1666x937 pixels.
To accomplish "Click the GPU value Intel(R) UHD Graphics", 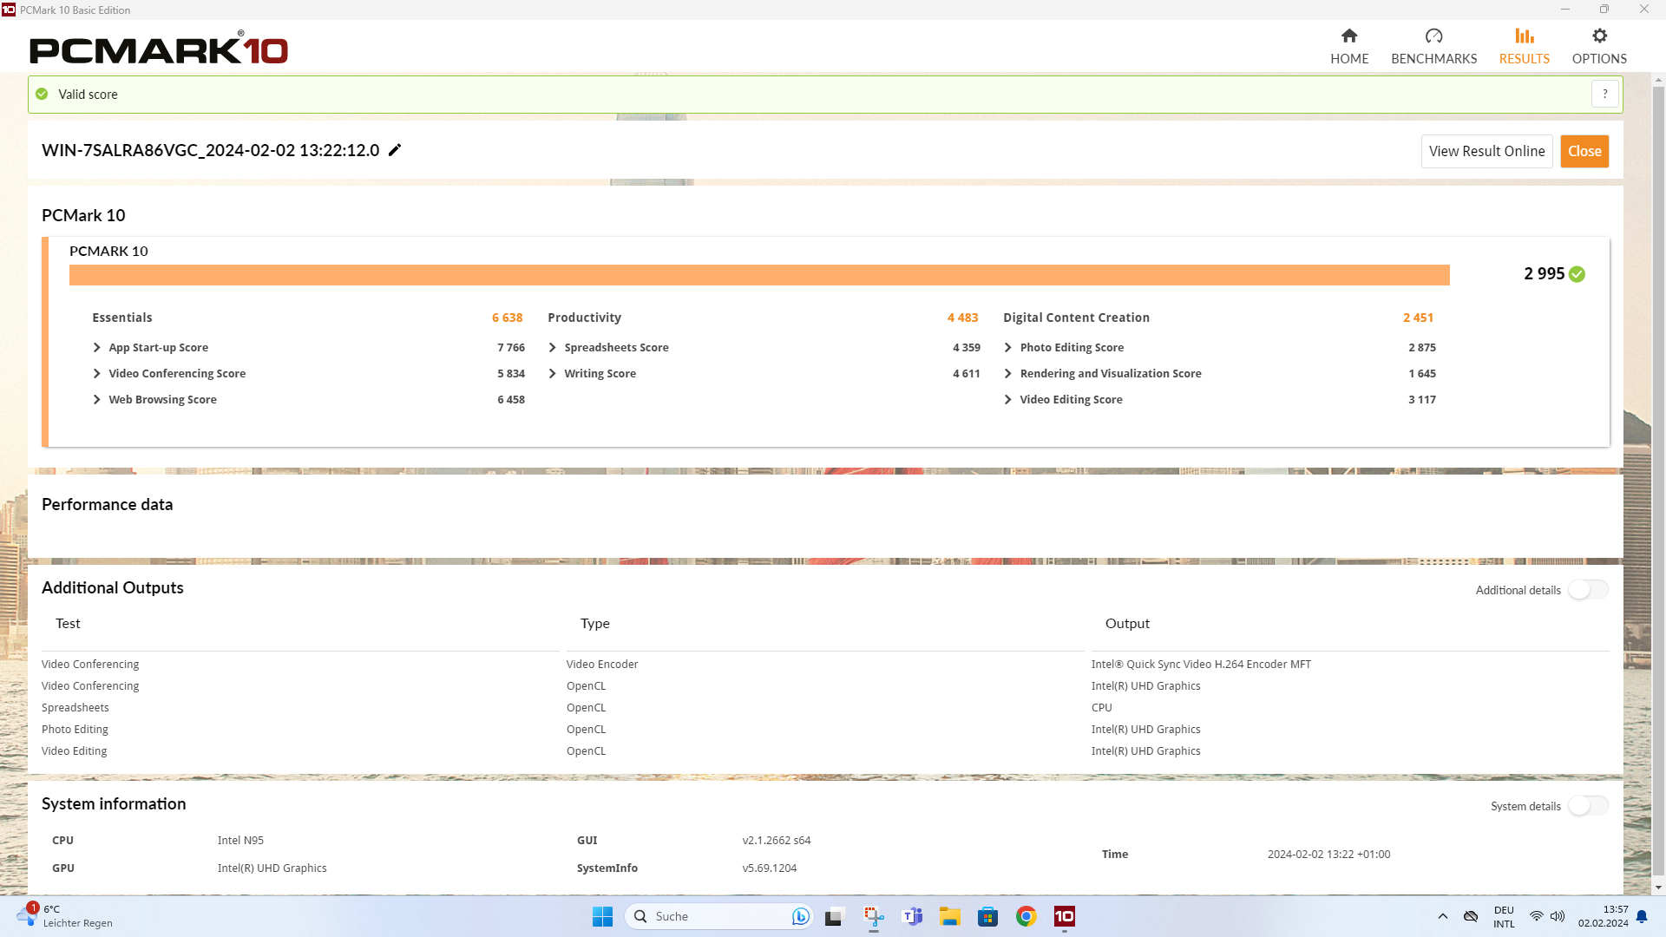I will click(x=272, y=868).
